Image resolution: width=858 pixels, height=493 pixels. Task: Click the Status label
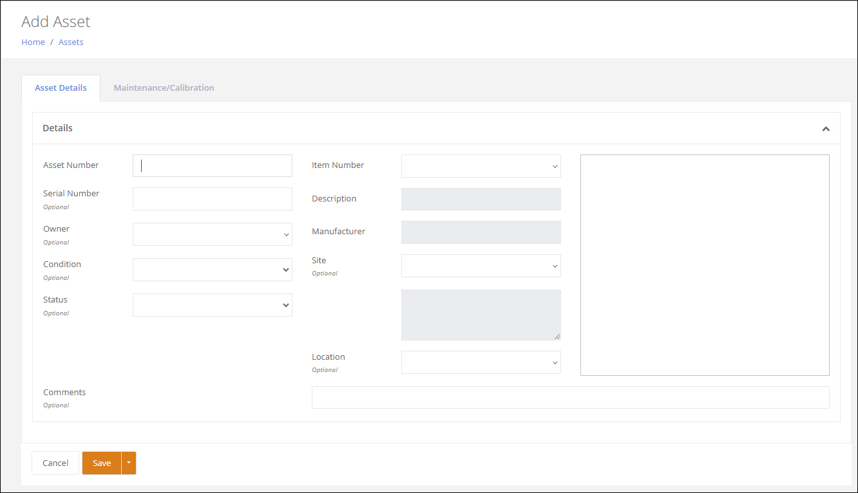[55, 300]
